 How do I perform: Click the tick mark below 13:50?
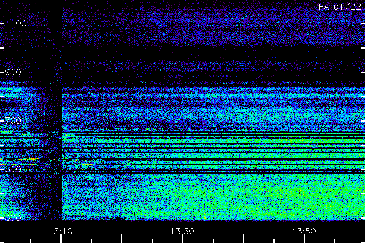click(x=304, y=239)
